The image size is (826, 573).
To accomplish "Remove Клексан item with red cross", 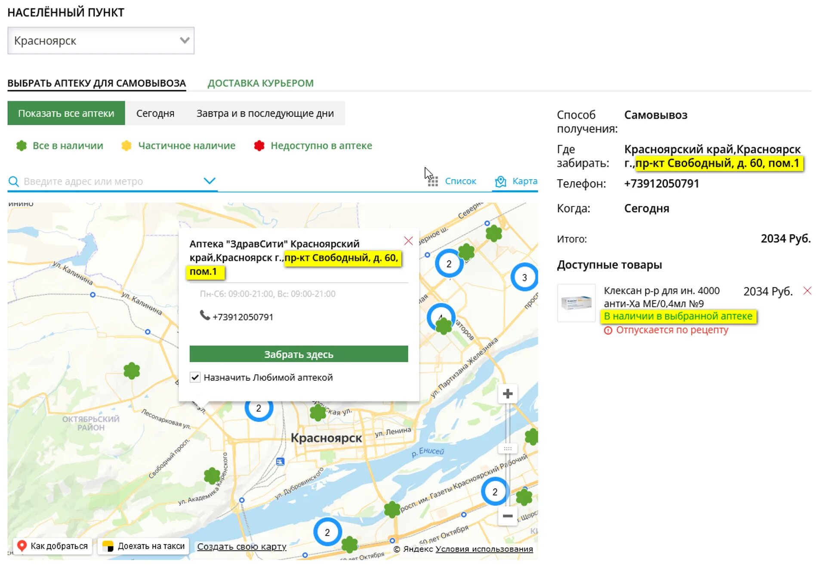I will coord(807,291).
